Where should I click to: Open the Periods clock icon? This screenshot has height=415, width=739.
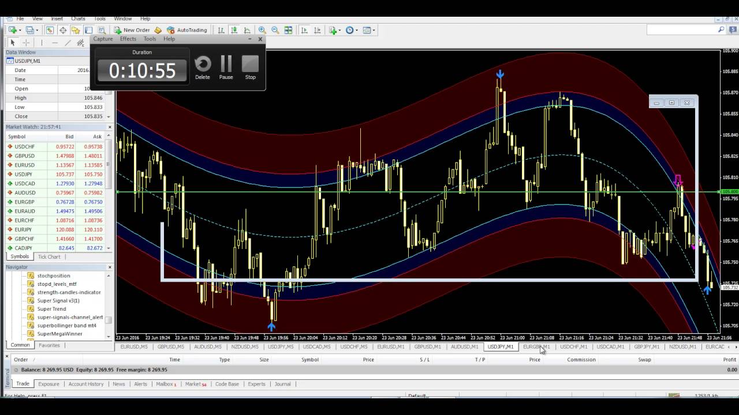tap(349, 30)
